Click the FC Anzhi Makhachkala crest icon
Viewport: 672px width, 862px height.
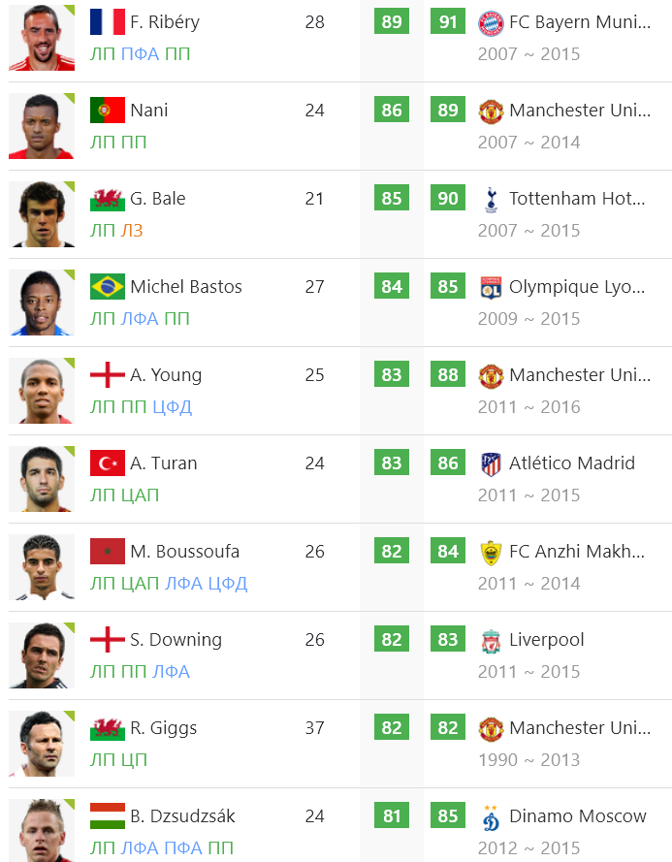pos(491,553)
